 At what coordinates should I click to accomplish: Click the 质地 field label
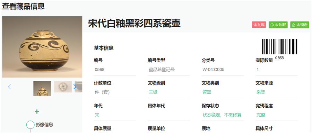(x=206, y=128)
